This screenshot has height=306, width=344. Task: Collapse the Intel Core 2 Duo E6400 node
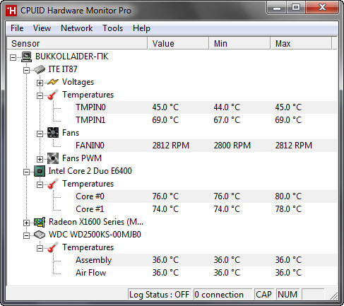tap(26, 172)
